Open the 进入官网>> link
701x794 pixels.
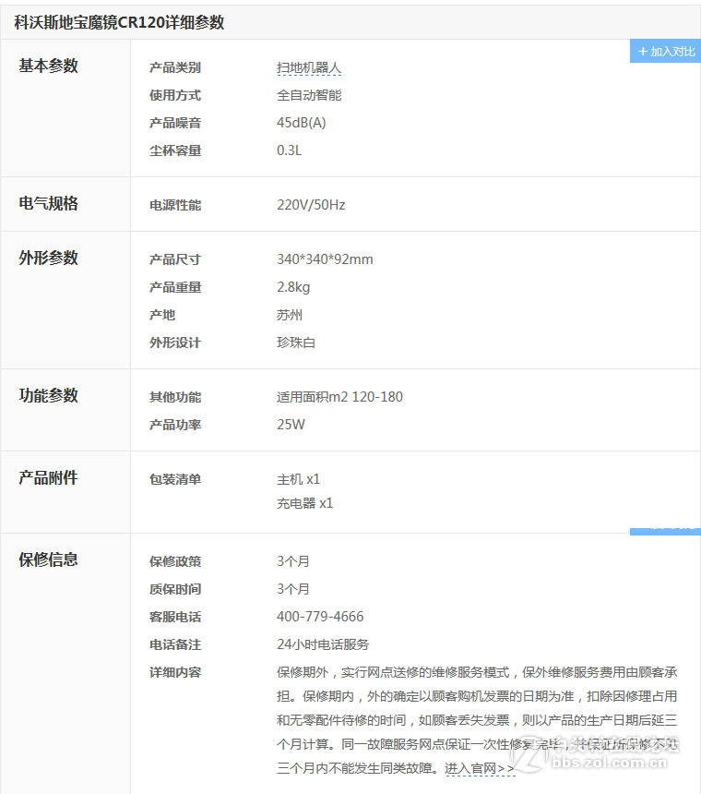479,768
